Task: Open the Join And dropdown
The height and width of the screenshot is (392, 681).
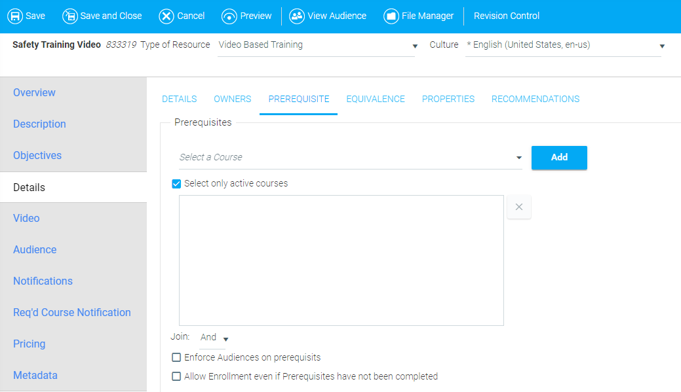Action: tap(225, 339)
